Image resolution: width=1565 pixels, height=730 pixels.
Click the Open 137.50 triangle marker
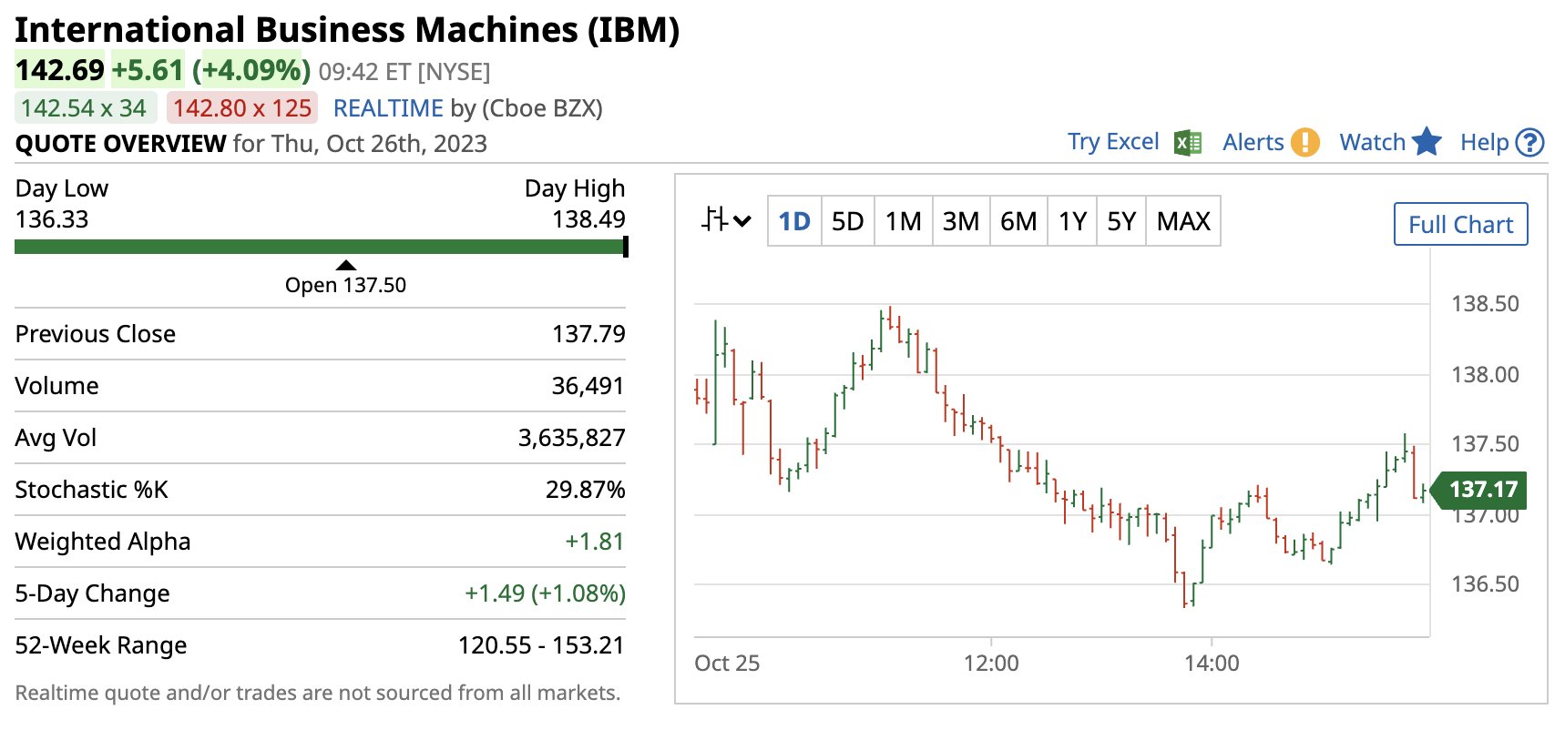(345, 265)
